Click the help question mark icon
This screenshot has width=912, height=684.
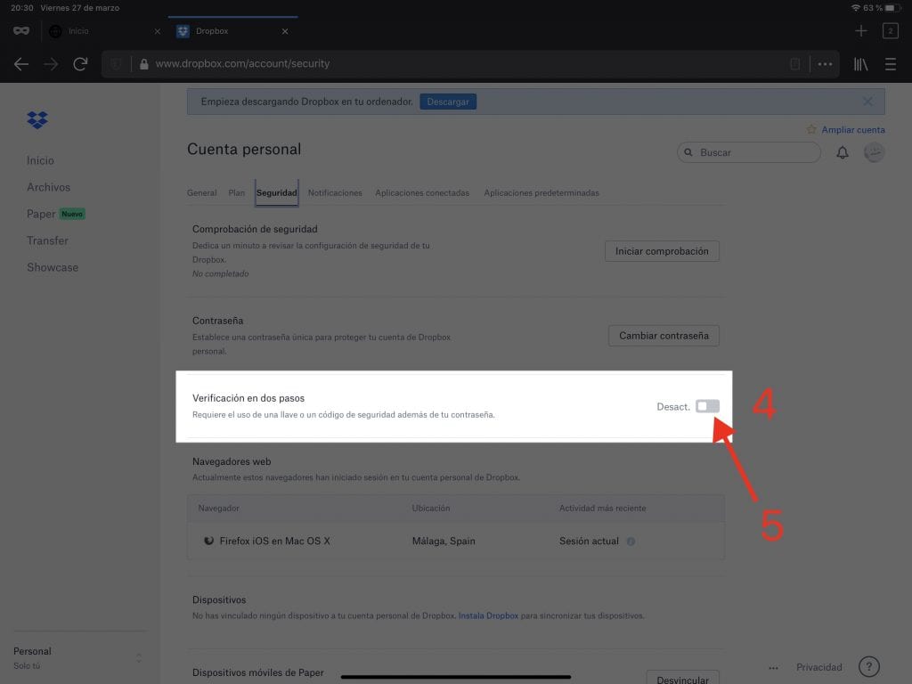tap(869, 667)
